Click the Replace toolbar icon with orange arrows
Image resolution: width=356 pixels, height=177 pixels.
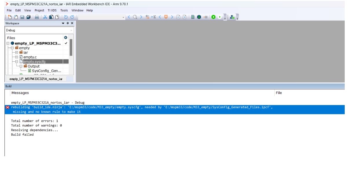click(x=148, y=17)
